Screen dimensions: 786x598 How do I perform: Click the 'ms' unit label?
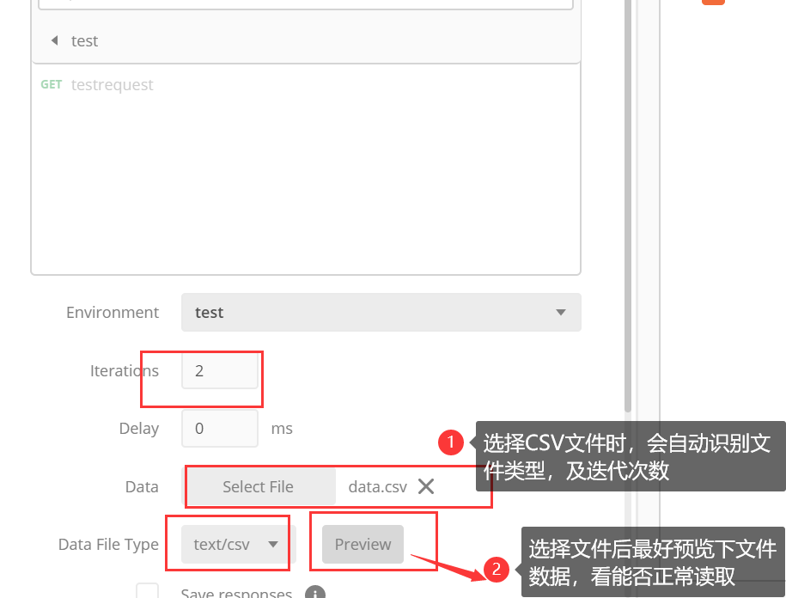[x=282, y=429]
